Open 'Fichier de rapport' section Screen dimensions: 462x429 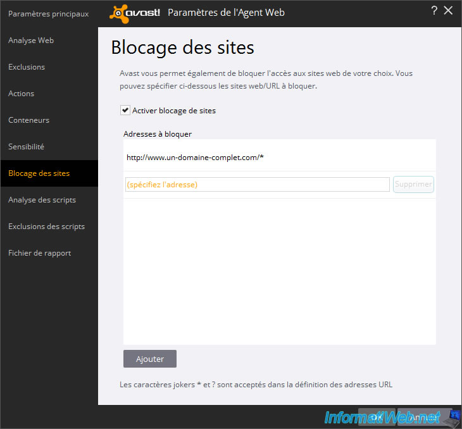(39, 253)
